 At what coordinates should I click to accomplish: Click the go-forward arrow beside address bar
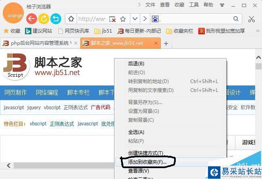145,19
